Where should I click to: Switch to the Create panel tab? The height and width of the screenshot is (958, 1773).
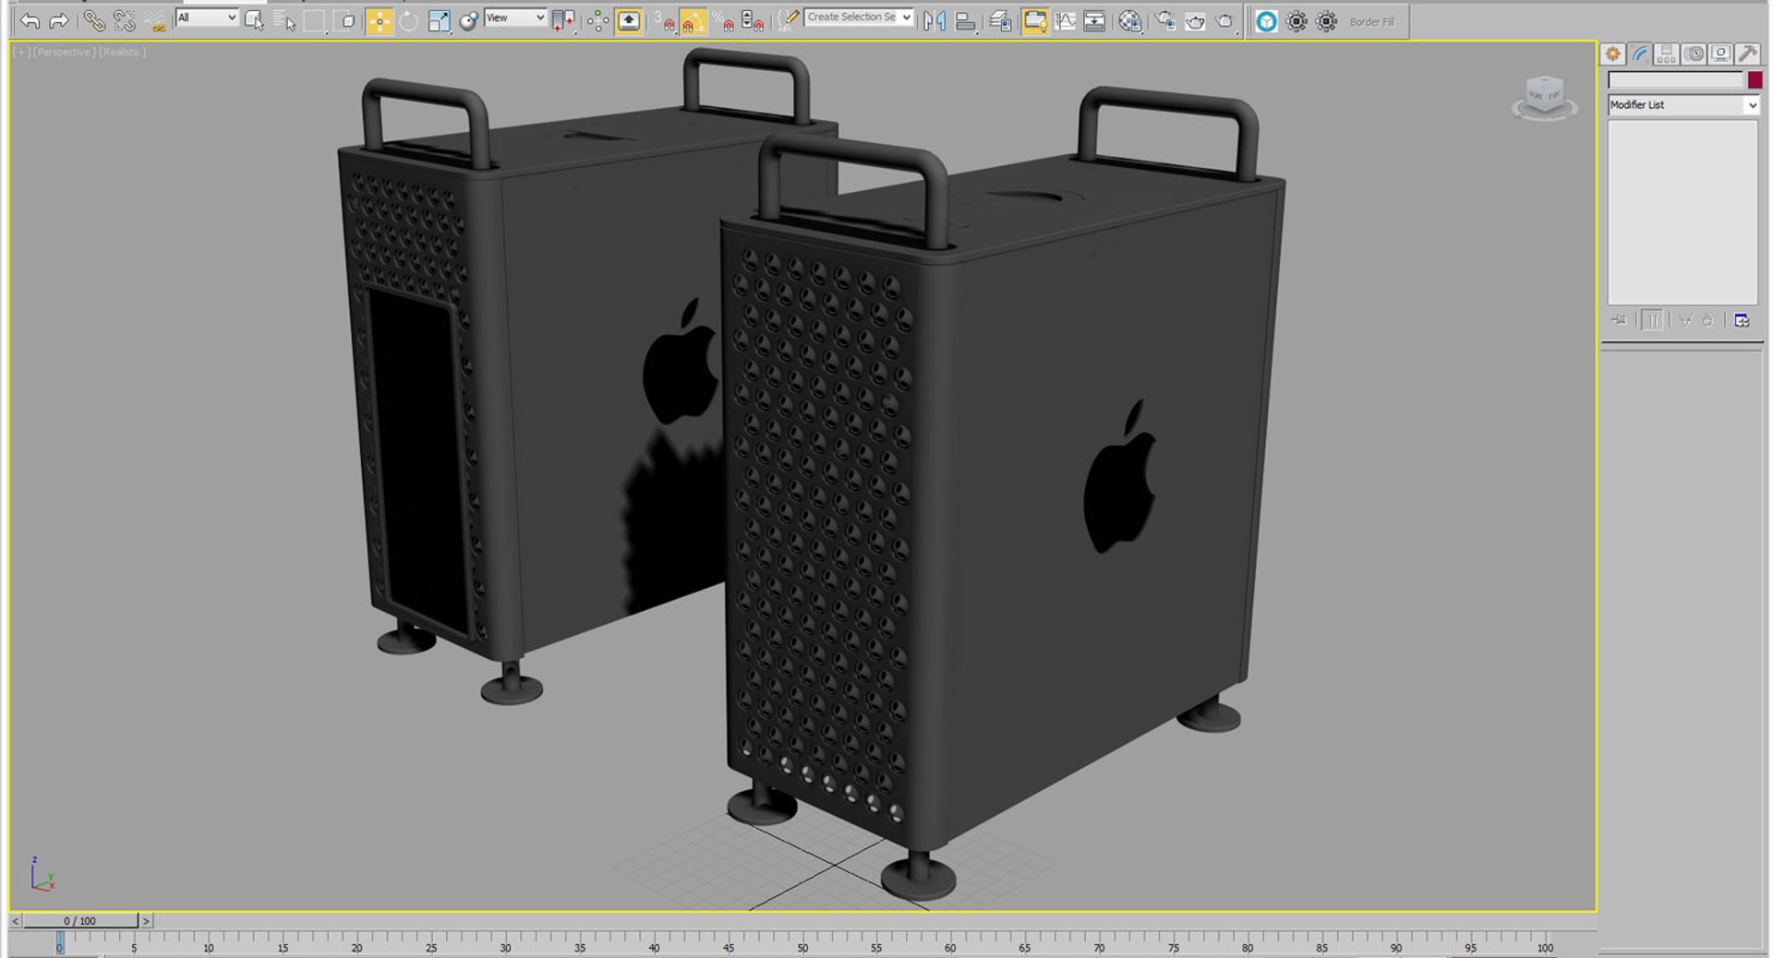point(1613,54)
